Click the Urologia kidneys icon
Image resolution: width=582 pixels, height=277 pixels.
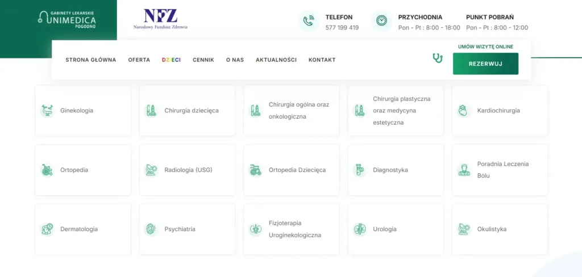pyautogui.click(x=359, y=229)
